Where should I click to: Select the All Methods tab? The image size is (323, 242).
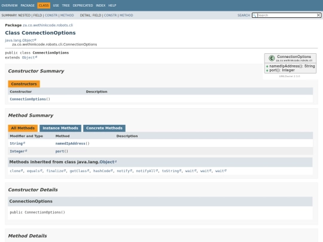click(23, 128)
